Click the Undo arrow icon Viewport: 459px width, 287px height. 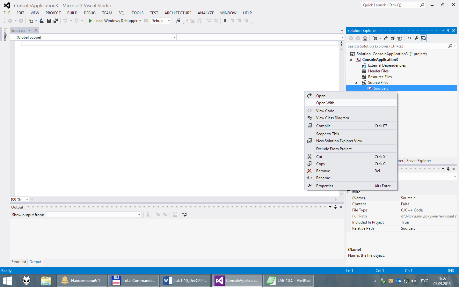click(x=65, y=21)
